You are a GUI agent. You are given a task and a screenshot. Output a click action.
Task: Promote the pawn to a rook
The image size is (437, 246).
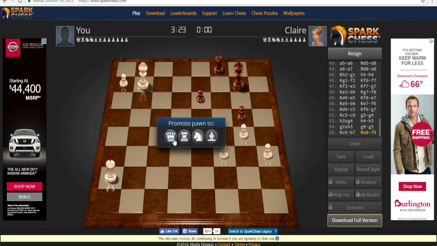click(184, 137)
